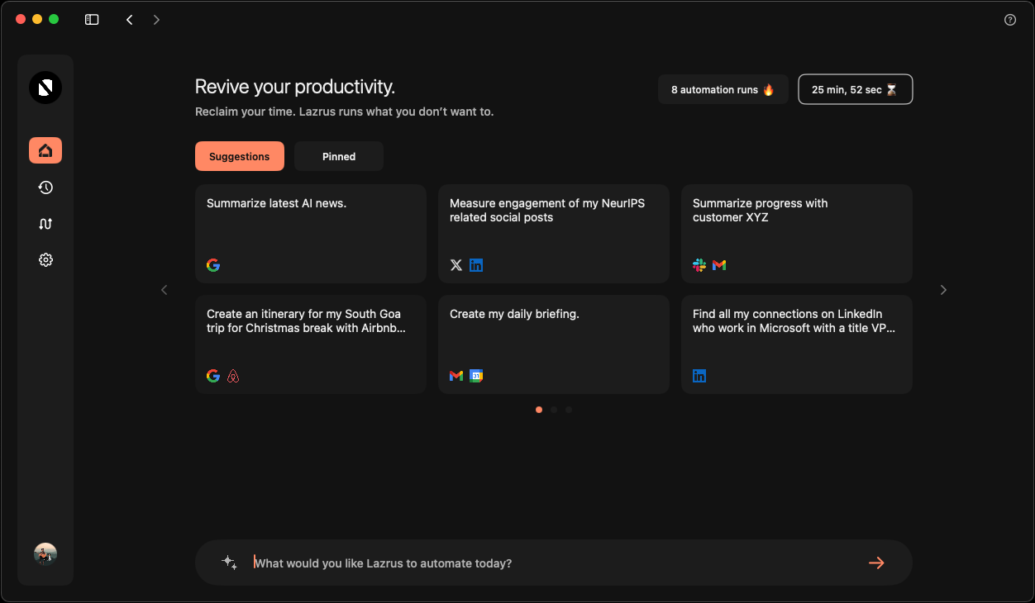
Task: Select the Suggestions tab
Action: click(x=239, y=156)
